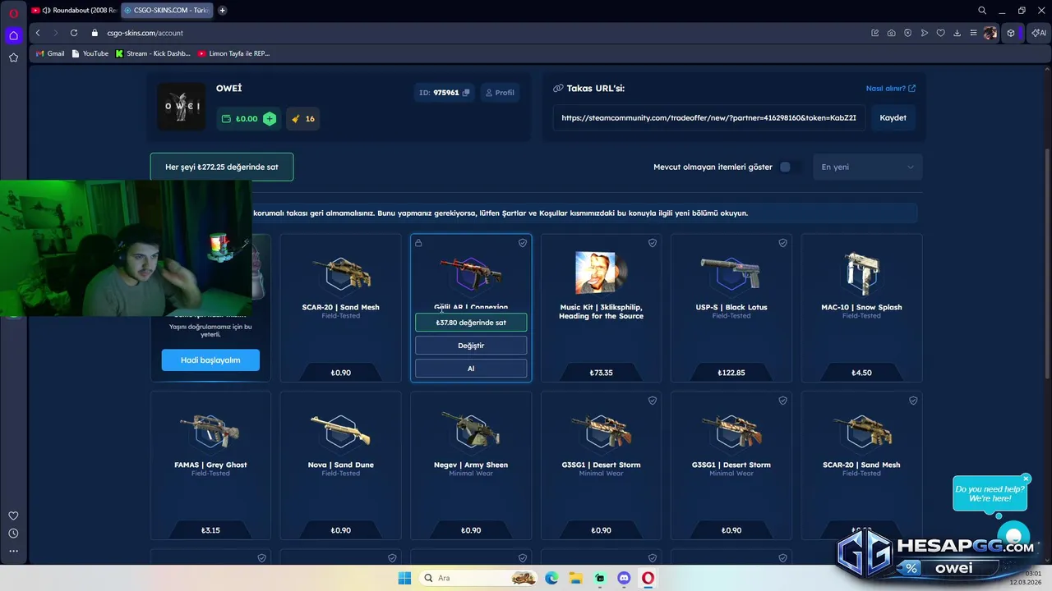1052x591 pixels.
Task: Click Opera sidebar star bookmarks icon
Action: click(13, 57)
